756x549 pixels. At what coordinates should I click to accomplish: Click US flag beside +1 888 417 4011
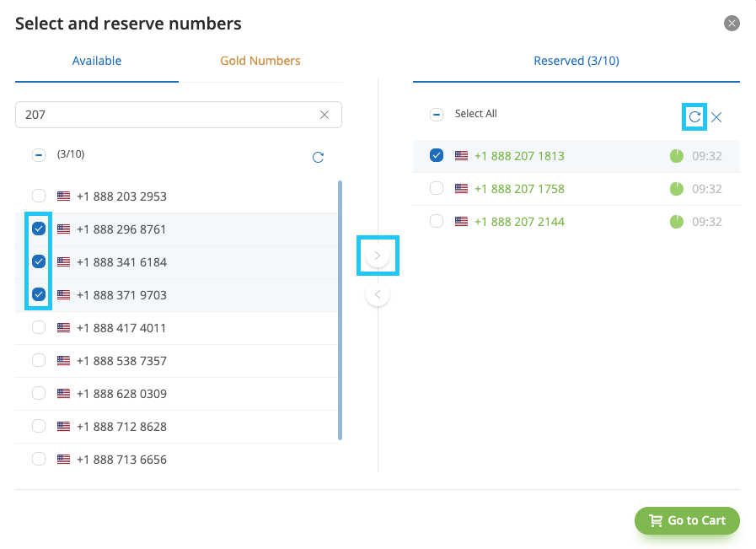(64, 327)
